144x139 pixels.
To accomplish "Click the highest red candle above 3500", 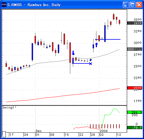I will pos(114,17).
